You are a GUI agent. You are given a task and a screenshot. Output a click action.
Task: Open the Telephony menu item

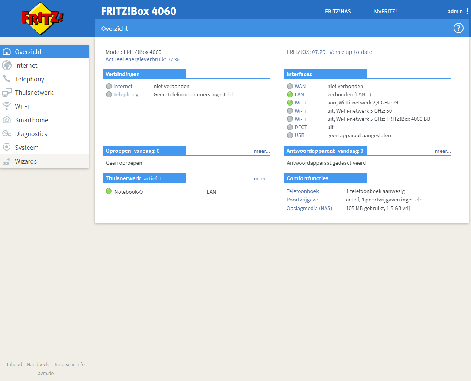(x=45, y=79)
